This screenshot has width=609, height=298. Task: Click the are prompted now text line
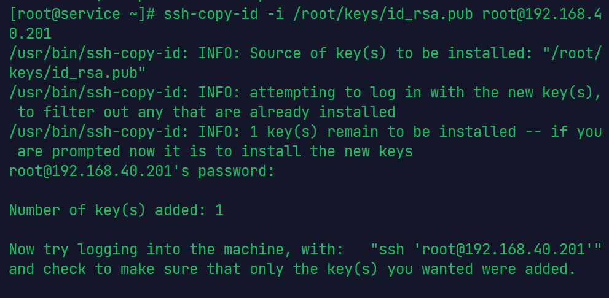click(x=215, y=151)
